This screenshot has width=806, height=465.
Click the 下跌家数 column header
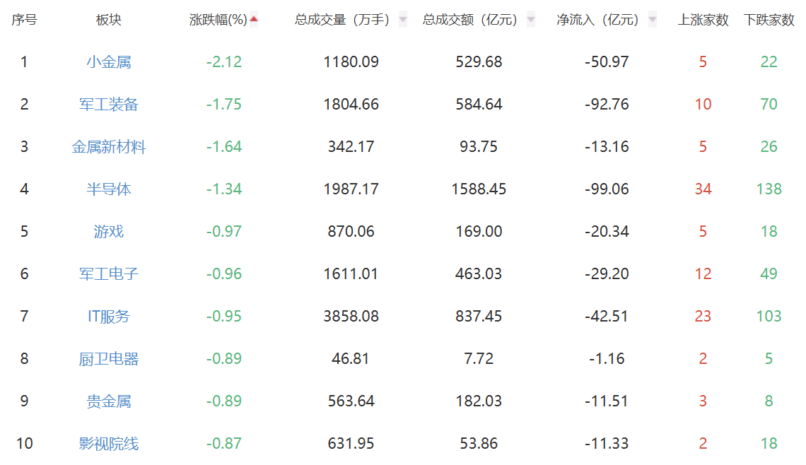tap(769, 20)
